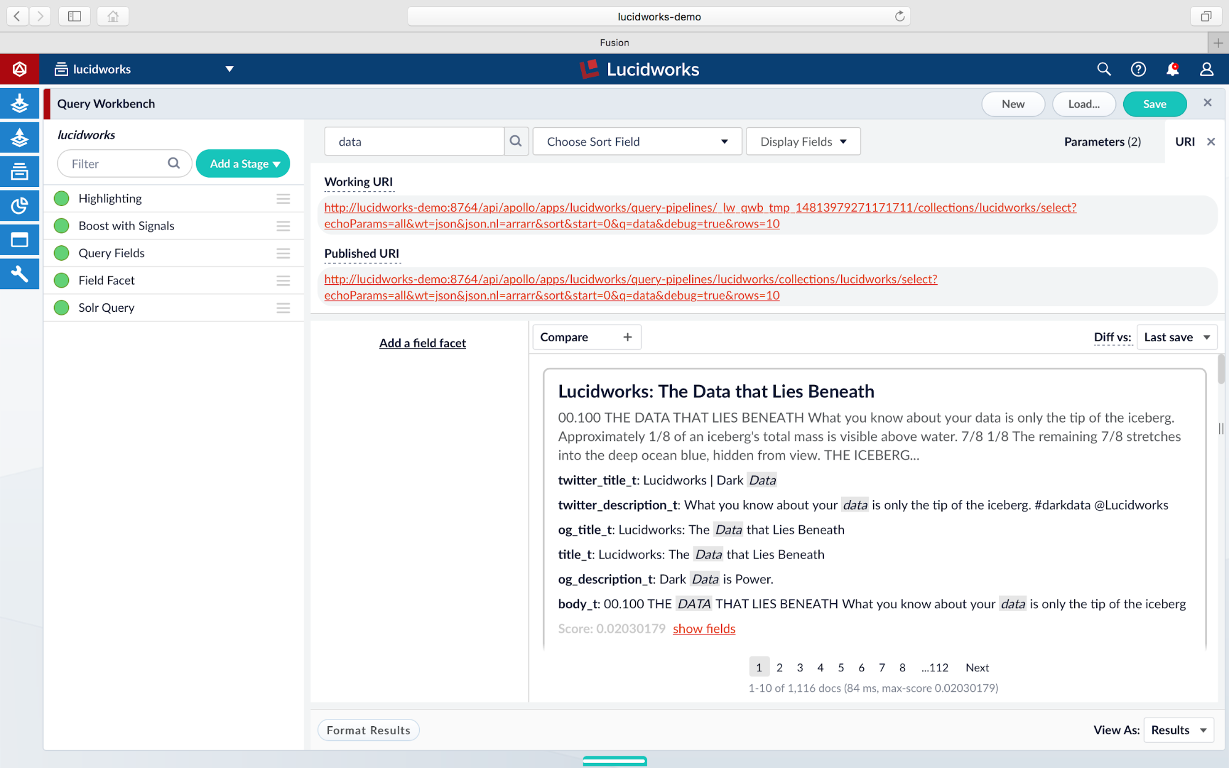Open the Parameters (2) tab
Viewport: 1229px width, 768px height.
pos(1102,141)
